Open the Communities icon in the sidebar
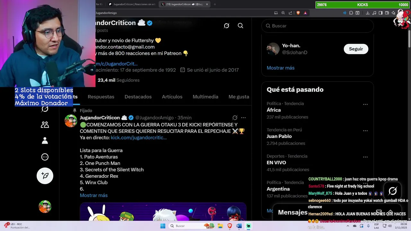This screenshot has width=411, height=231. [x=45, y=125]
